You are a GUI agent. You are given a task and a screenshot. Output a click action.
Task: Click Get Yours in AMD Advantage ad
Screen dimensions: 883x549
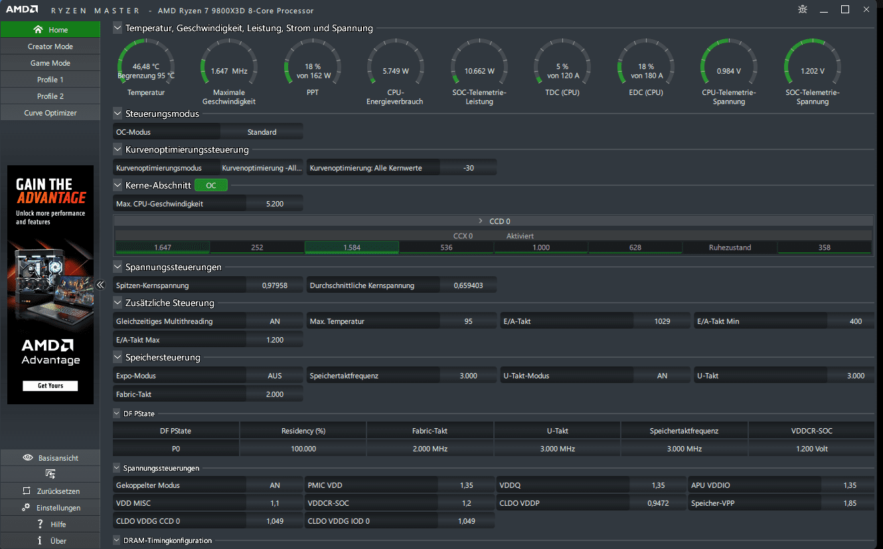50,386
